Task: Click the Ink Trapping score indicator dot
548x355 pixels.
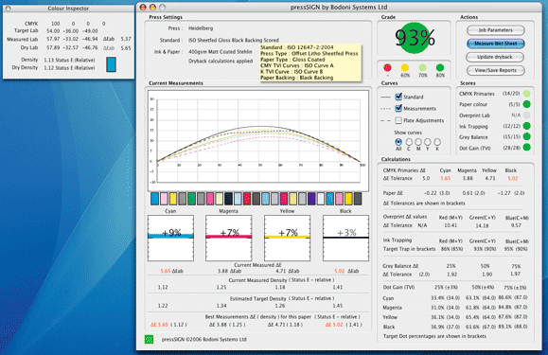Action: click(x=526, y=126)
